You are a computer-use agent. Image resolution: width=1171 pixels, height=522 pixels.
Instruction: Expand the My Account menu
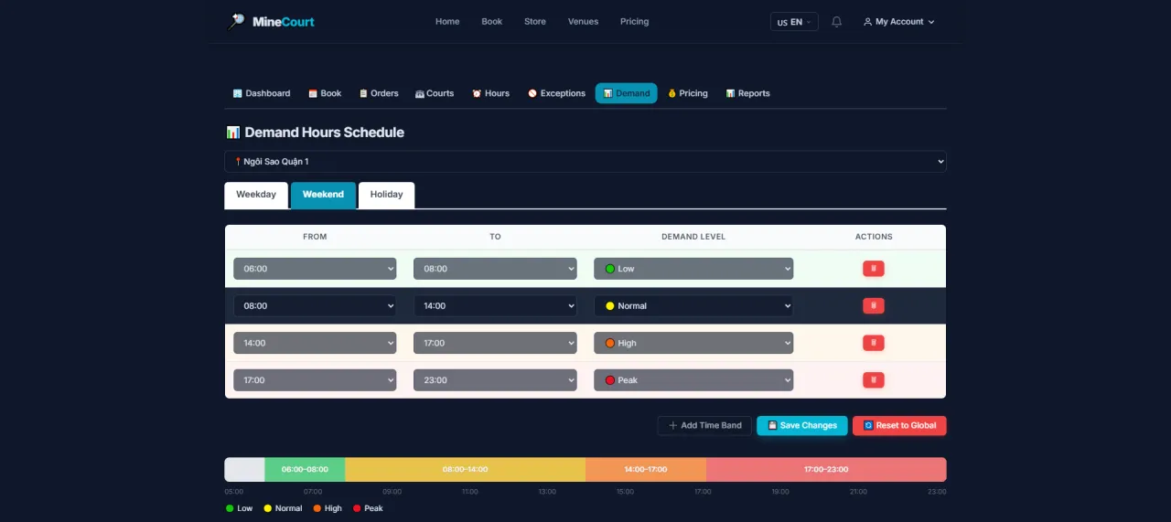(899, 22)
